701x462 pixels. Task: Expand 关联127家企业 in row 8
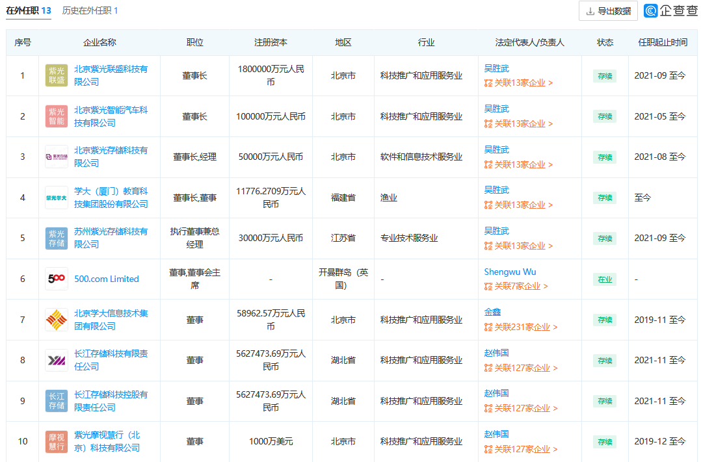[x=521, y=368]
